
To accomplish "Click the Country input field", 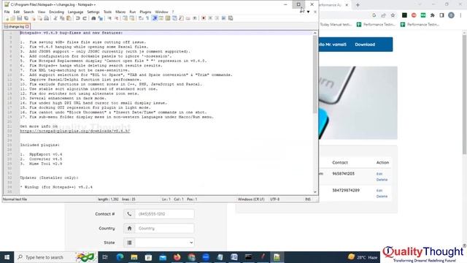I will [x=164, y=229].
